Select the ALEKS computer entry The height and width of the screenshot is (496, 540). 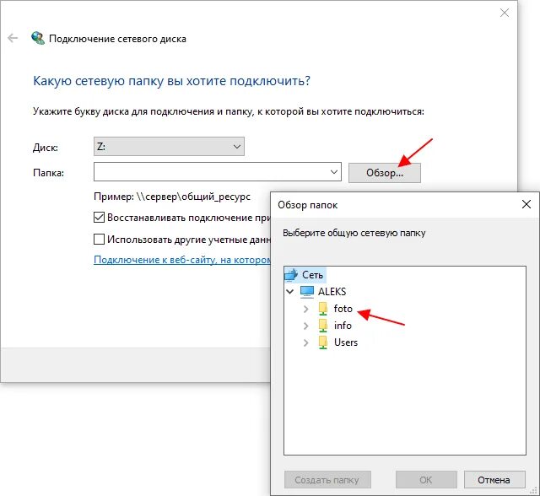tap(332, 292)
